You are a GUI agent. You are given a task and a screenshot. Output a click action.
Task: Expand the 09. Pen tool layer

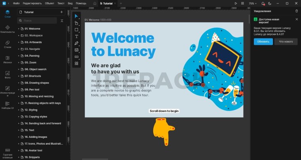pos(19,90)
